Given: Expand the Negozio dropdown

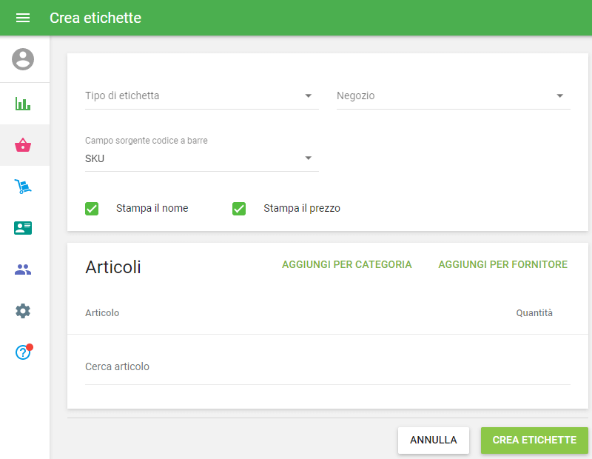Looking at the screenshot, I should [x=453, y=96].
